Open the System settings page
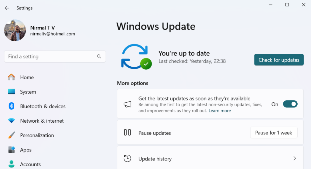 (28, 92)
